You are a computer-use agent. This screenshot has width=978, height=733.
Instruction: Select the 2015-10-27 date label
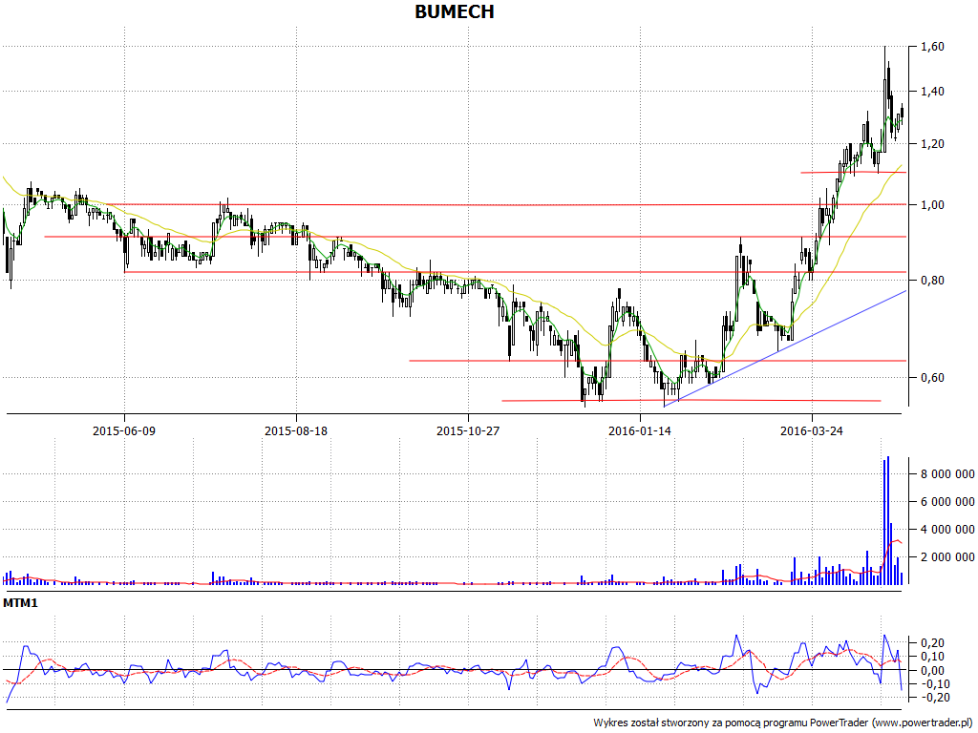tap(468, 430)
